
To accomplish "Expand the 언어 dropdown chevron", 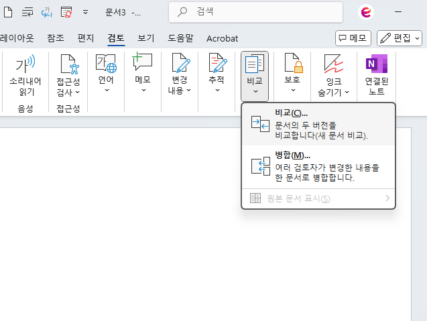I will (107, 90).
